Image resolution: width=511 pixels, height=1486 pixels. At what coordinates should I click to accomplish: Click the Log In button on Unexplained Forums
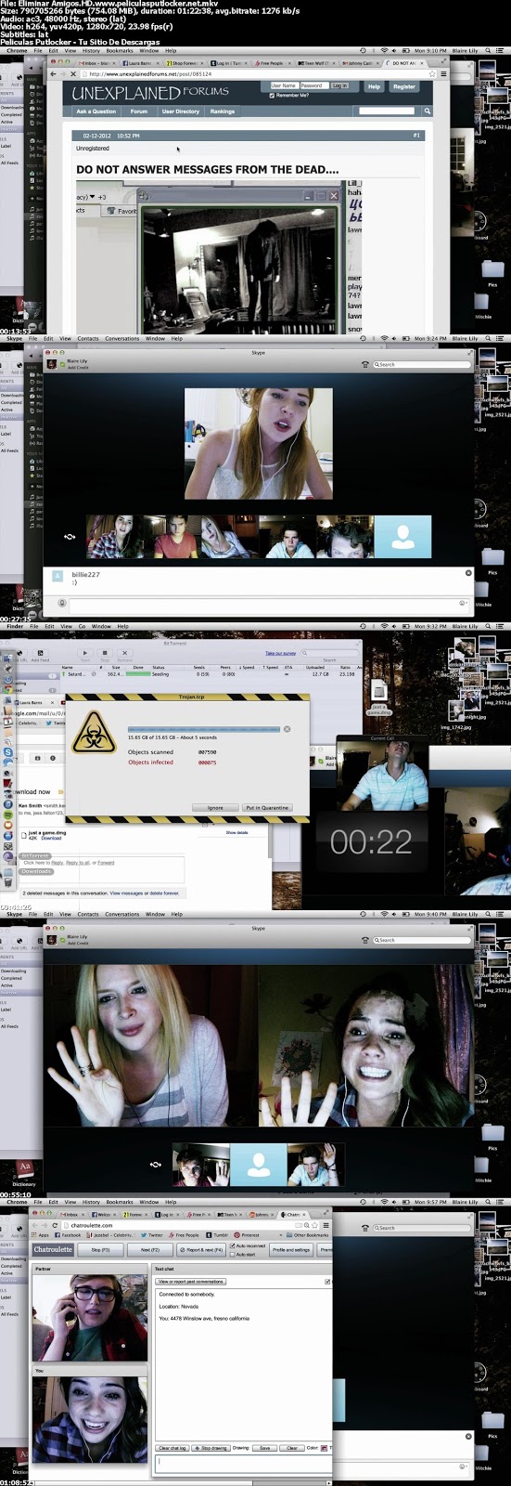[339, 85]
